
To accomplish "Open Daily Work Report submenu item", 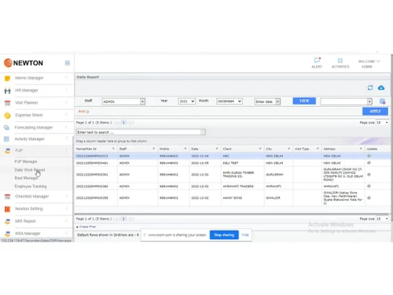I will 30,170.
